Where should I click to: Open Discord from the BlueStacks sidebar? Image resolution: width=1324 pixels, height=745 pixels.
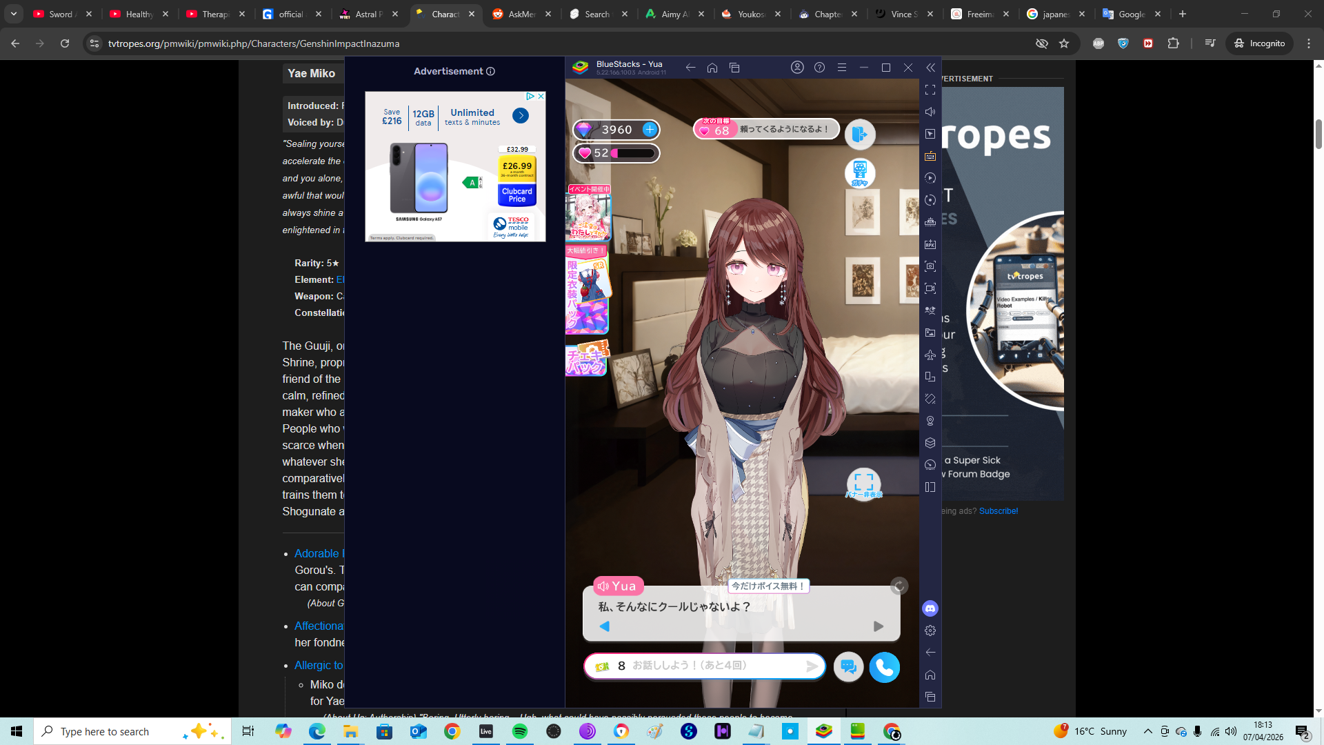930,608
